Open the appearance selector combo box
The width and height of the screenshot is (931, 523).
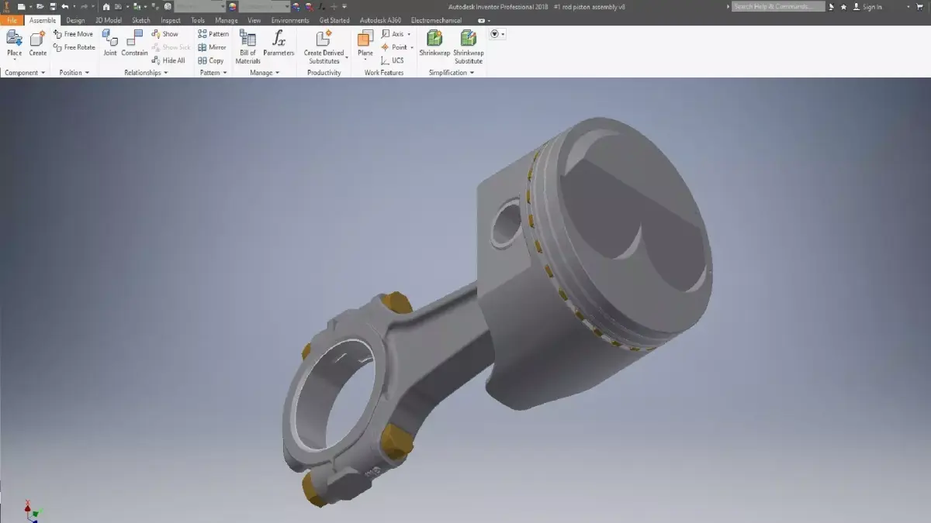(x=264, y=7)
